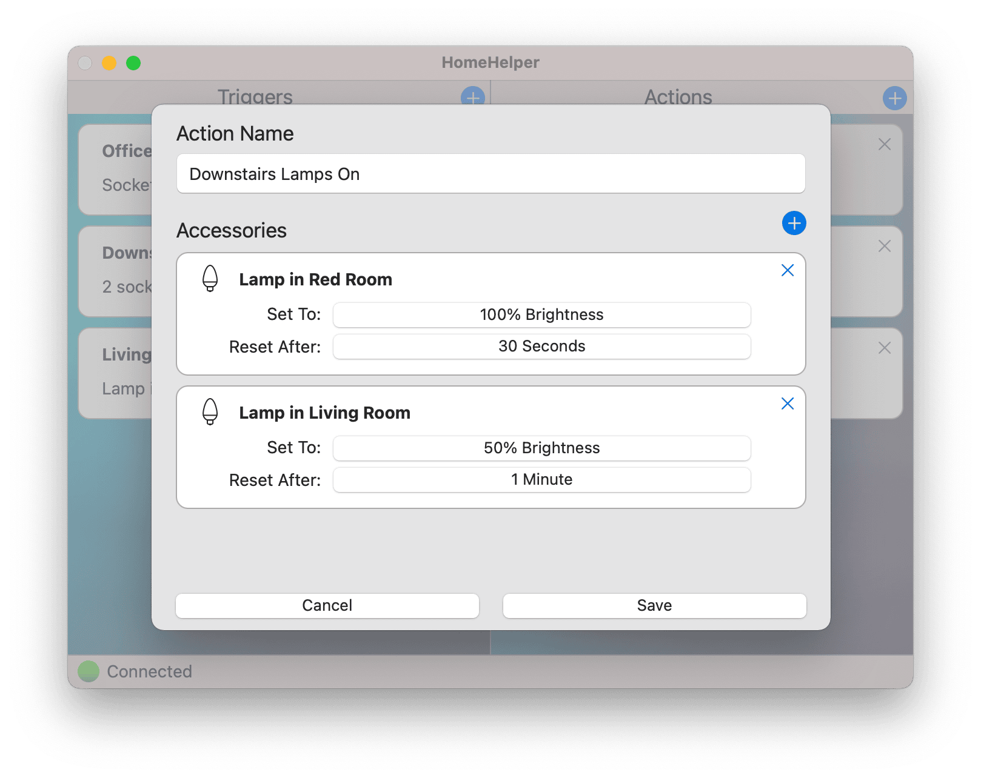Save the Downstairs Lamps On action
Viewport: 981px width, 778px height.
point(654,605)
